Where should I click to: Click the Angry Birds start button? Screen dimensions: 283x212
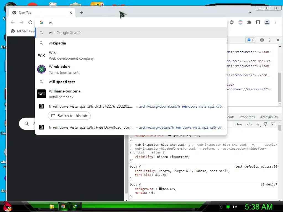tap(7, 206)
